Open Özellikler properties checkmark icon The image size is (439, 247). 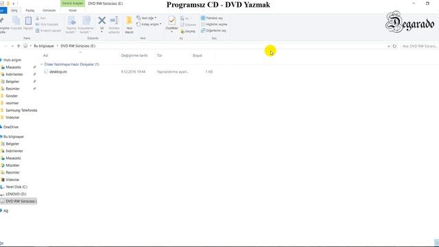point(171,21)
